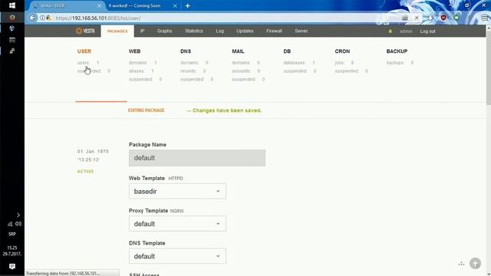Click the music note app in taskbar
Image resolution: width=491 pixels, height=276 pixels.
(12, 51)
